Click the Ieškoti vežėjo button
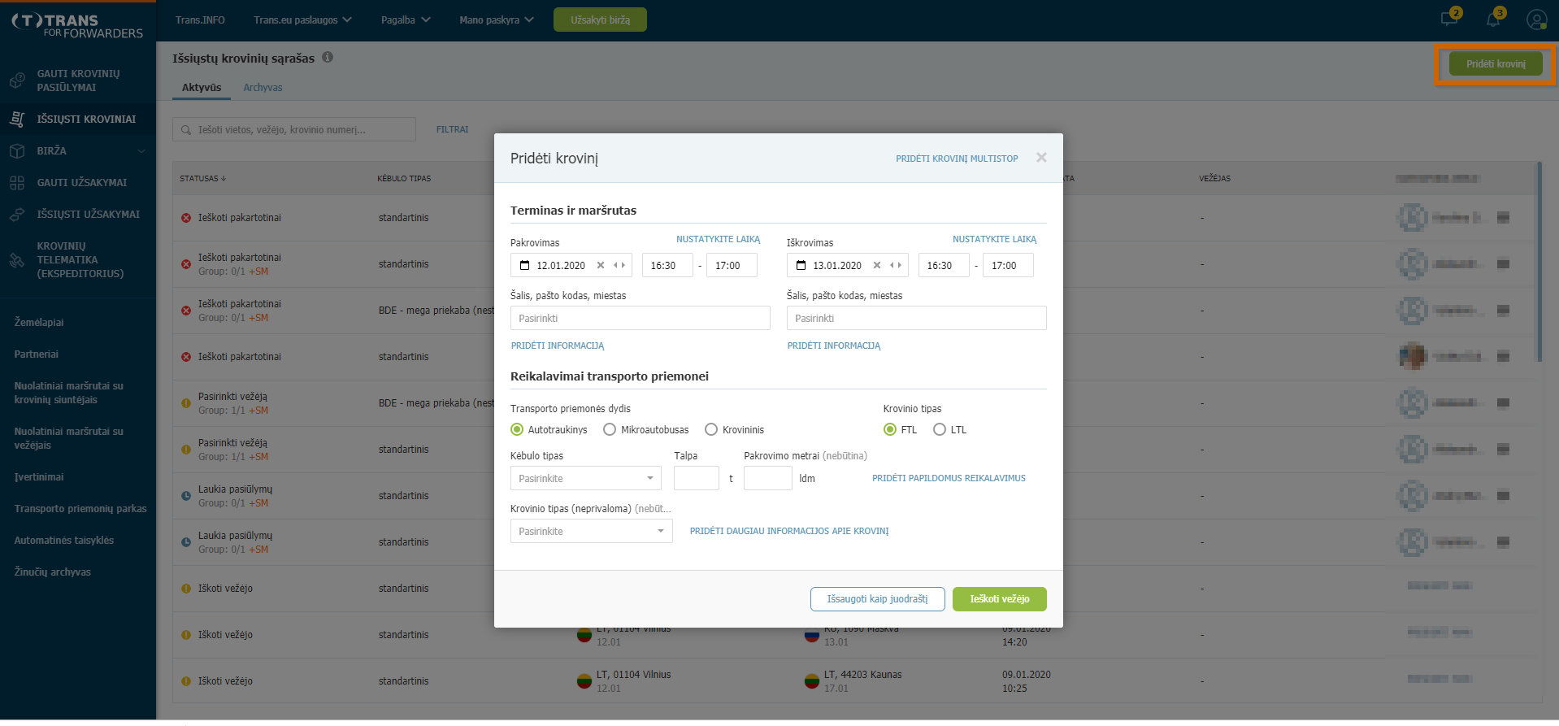Viewport: 1559px width, 726px height. pos(1000,599)
